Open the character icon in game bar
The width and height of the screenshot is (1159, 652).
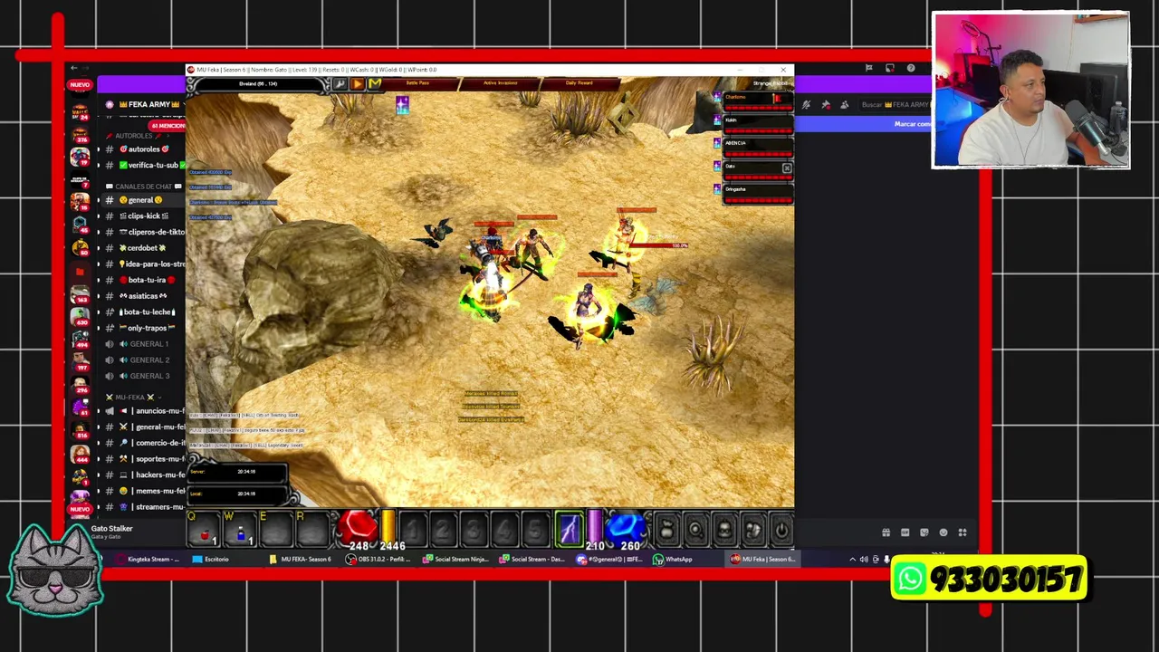point(724,530)
